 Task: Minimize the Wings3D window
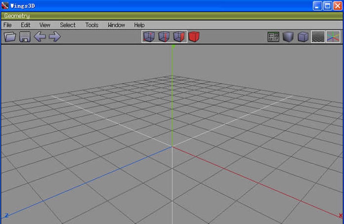(x=317, y=6)
